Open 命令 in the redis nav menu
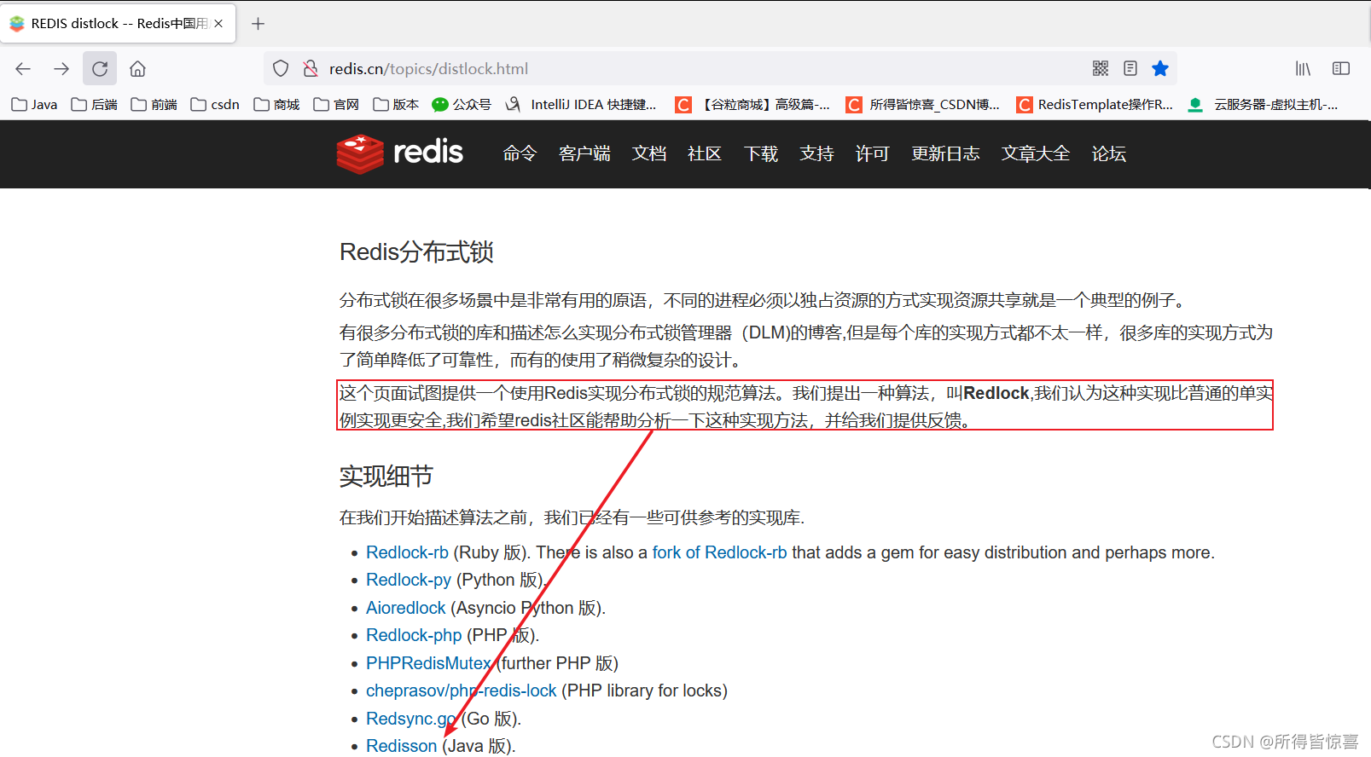Image resolution: width=1371 pixels, height=757 pixels. (520, 153)
